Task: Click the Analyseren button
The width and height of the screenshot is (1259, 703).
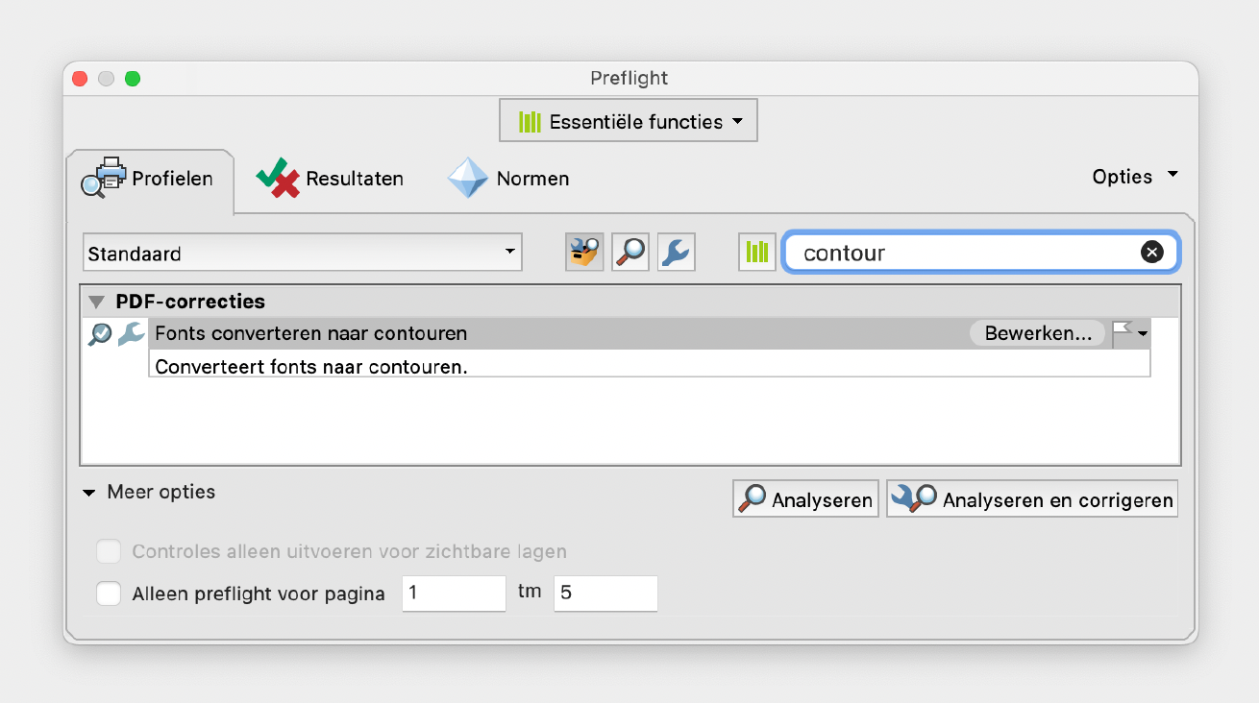Action: [x=805, y=499]
